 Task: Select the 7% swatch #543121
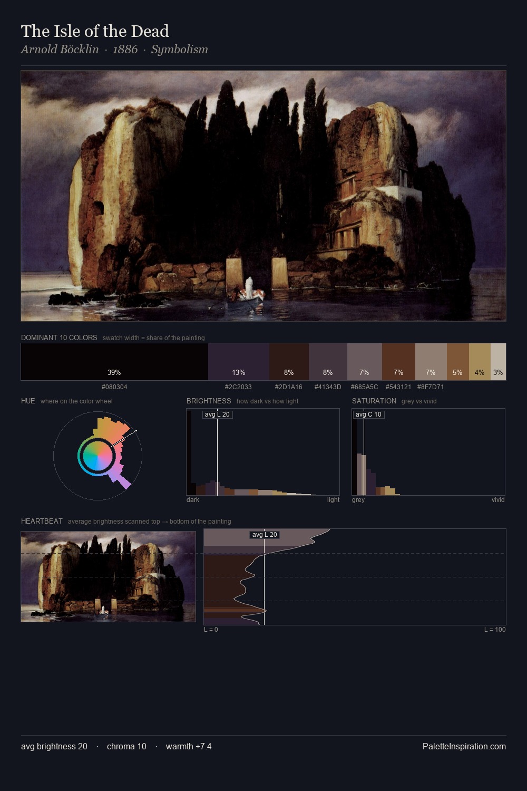tap(398, 362)
